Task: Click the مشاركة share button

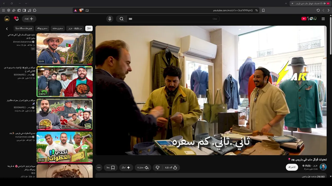Action: pyautogui.click(x=143, y=168)
